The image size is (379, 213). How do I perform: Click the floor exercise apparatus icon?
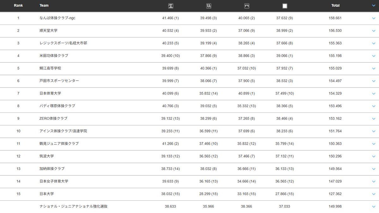tap(285, 6)
